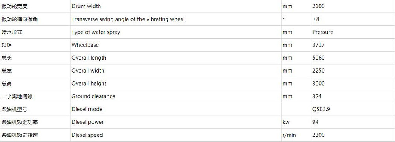Screen dimensions: 395x142
Task: Click the Wheelbase label
Action: coord(85,45)
